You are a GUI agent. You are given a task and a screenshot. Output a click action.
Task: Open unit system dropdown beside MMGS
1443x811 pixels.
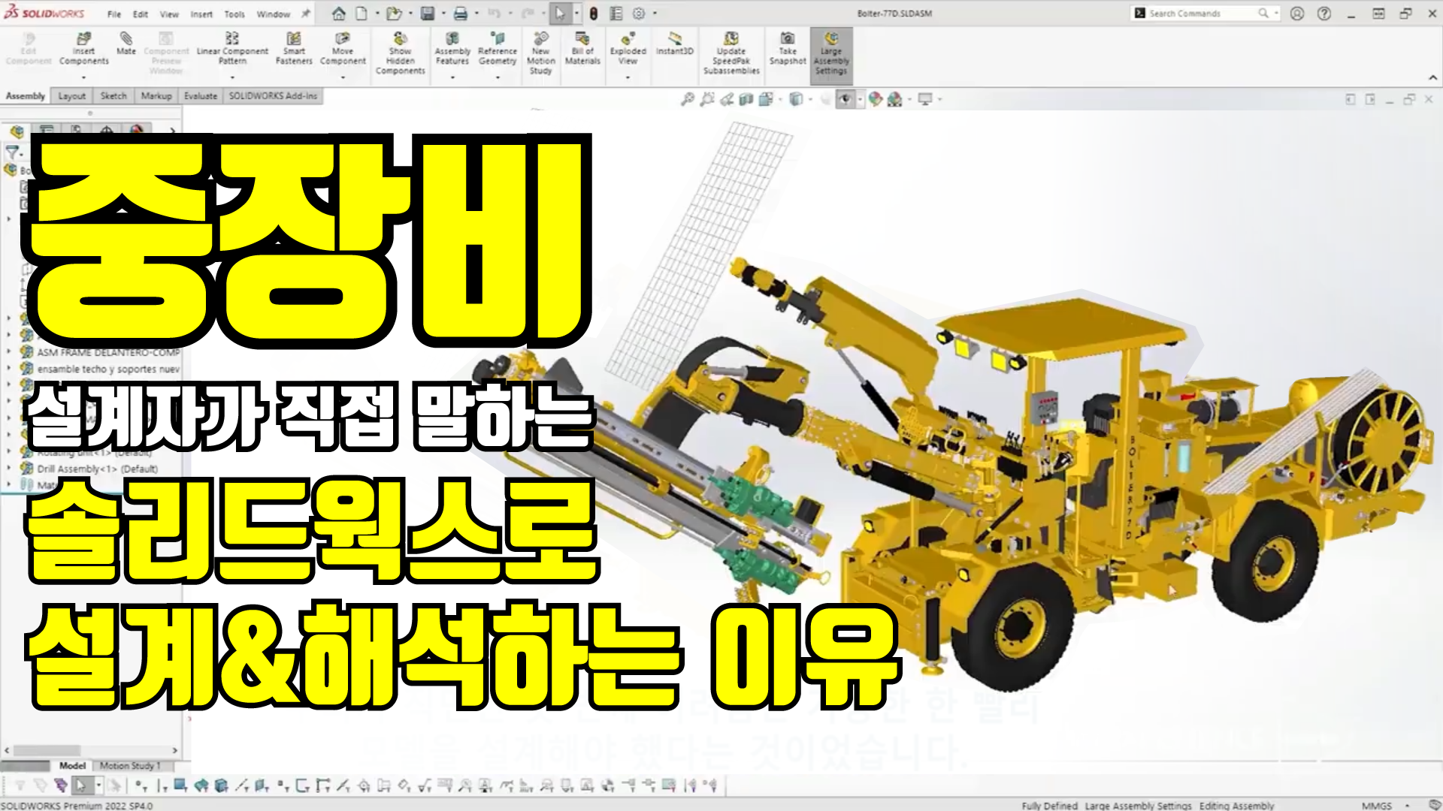1407,806
